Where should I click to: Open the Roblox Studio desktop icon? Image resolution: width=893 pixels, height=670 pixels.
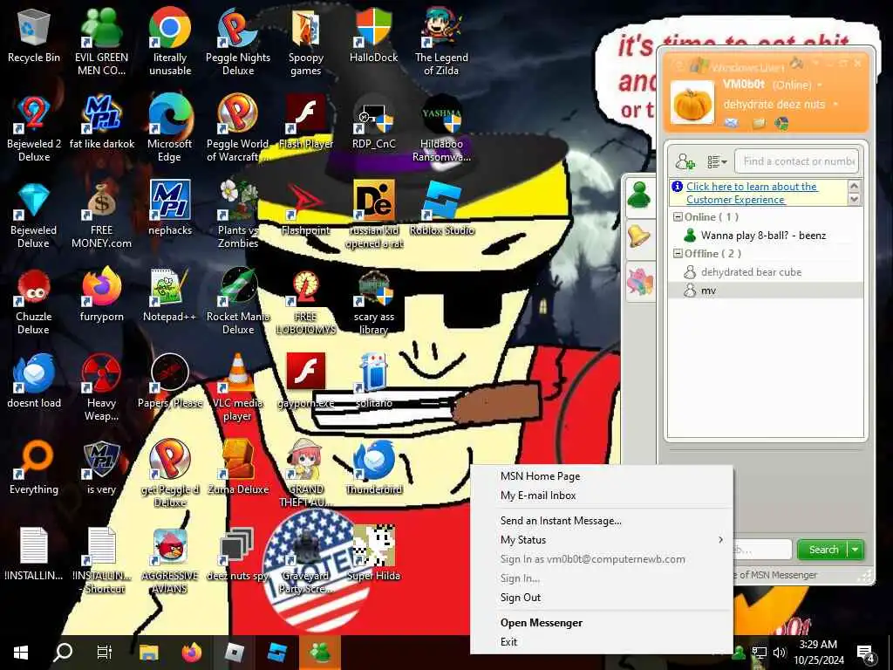point(441,209)
